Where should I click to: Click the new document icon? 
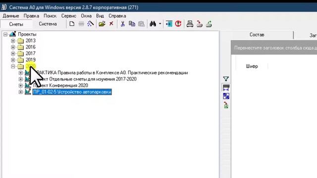tap(72, 24)
